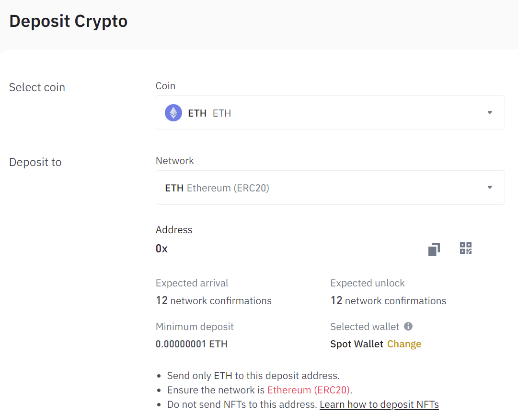Copy the deposit address icon
The image size is (518, 415).
[x=434, y=249]
